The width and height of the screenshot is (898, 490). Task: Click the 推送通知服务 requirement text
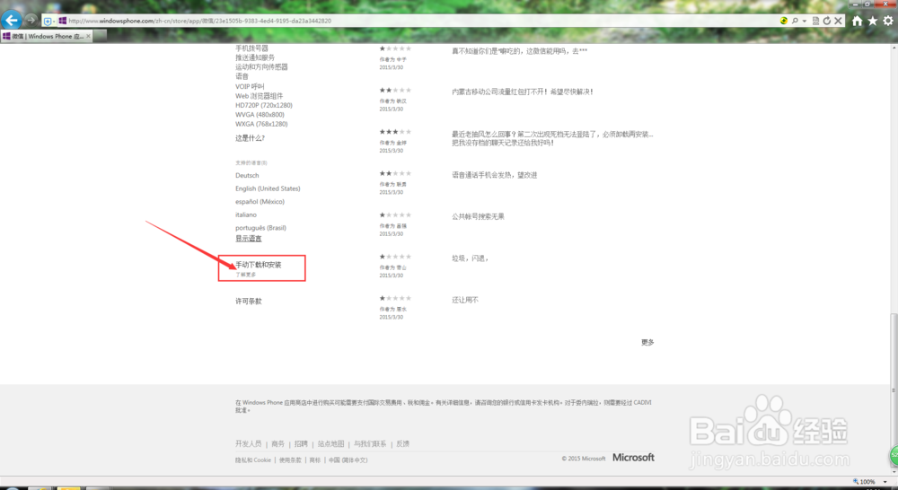(255, 57)
